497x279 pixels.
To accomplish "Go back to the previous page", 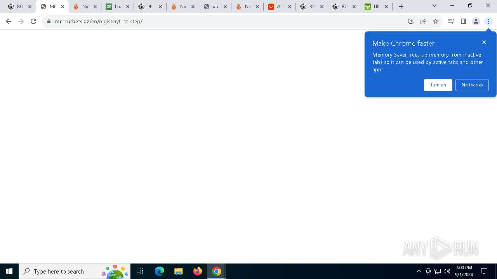I will click(9, 21).
